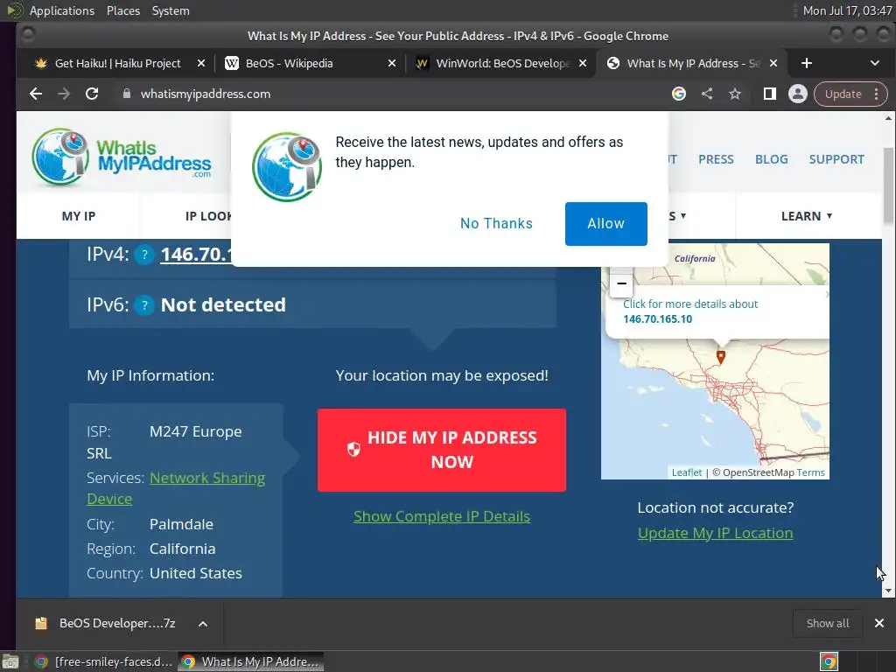Viewport: 896px width, 672px height.
Task: Click Palmdale city value
Action: [x=181, y=524]
